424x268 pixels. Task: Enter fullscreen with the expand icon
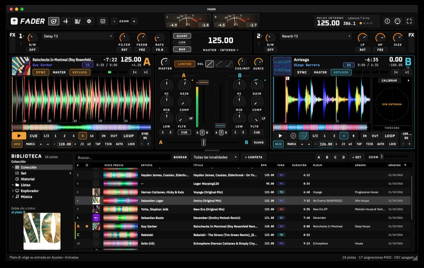tap(409, 21)
